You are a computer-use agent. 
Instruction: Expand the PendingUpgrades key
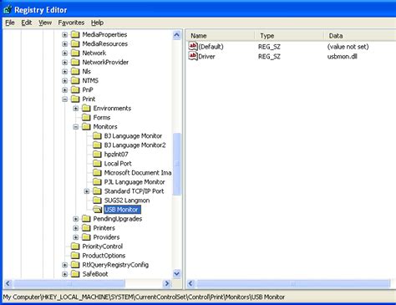76,219
